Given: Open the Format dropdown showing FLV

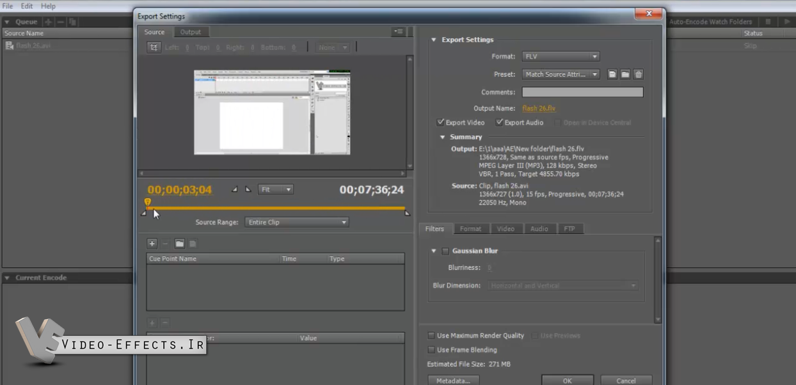Looking at the screenshot, I should [561, 56].
